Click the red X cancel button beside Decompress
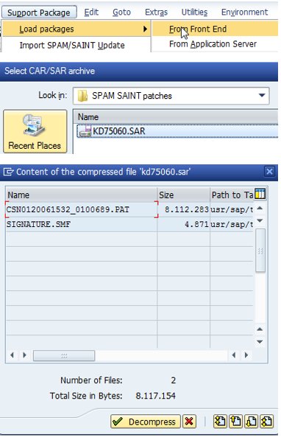 point(189,422)
